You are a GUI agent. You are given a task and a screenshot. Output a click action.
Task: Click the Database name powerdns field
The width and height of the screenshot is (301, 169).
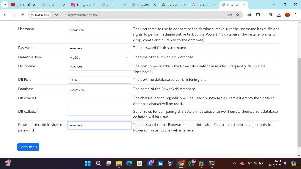[x=99, y=89]
